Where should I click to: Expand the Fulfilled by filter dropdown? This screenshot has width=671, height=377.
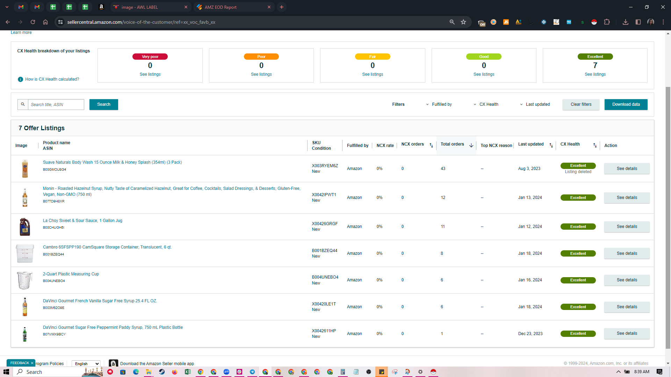[439, 104]
